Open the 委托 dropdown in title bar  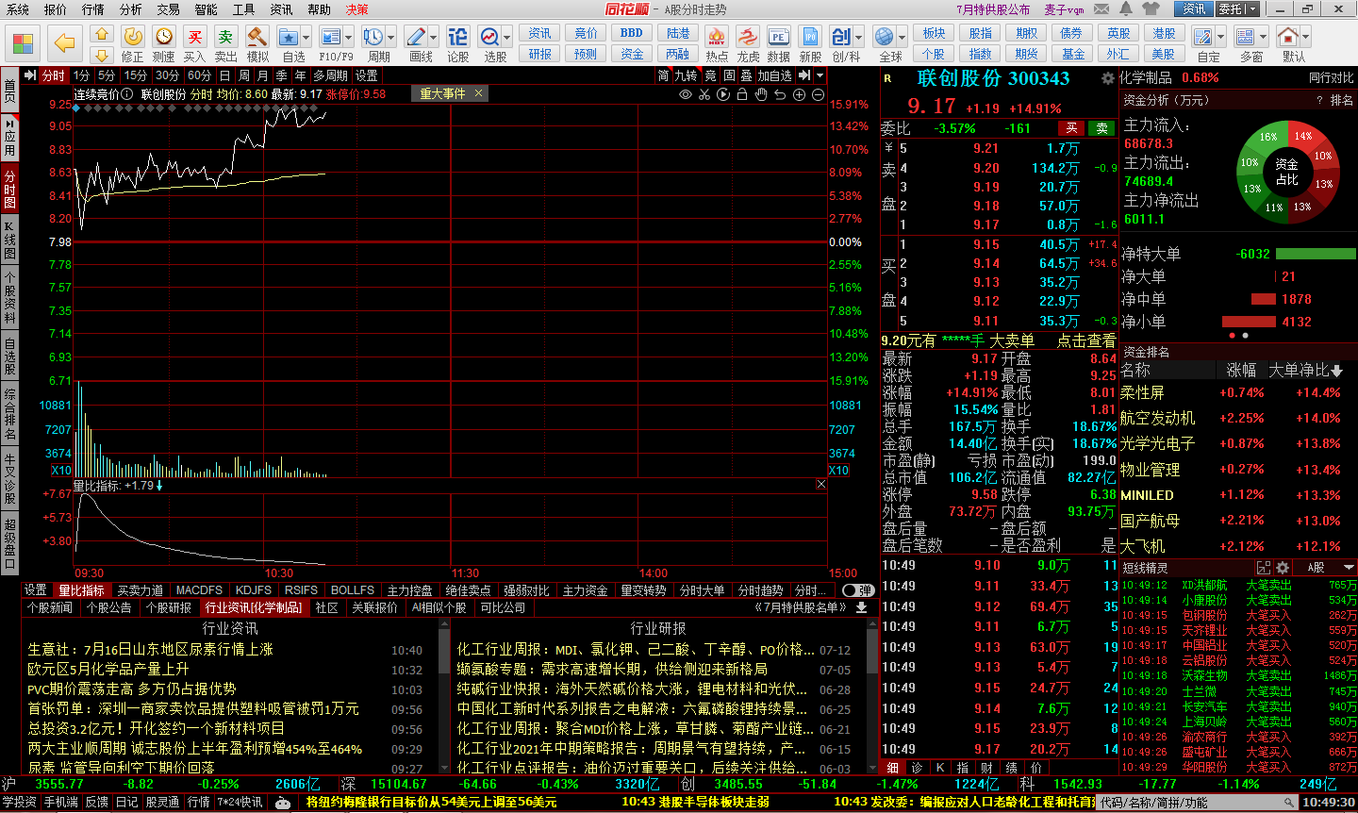pyautogui.click(x=1237, y=8)
